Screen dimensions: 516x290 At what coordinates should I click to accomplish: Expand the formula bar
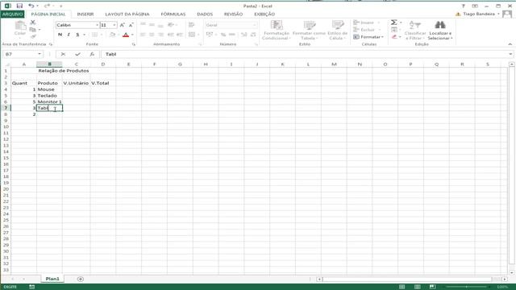pyautogui.click(x=510, y=54)
